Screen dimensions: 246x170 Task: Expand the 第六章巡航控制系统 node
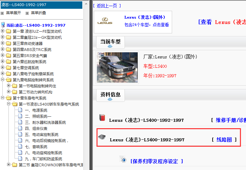[2, 61]
